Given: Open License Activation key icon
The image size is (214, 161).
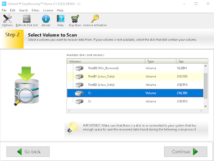Looking at the screenshot, I should tap(95, 19).
